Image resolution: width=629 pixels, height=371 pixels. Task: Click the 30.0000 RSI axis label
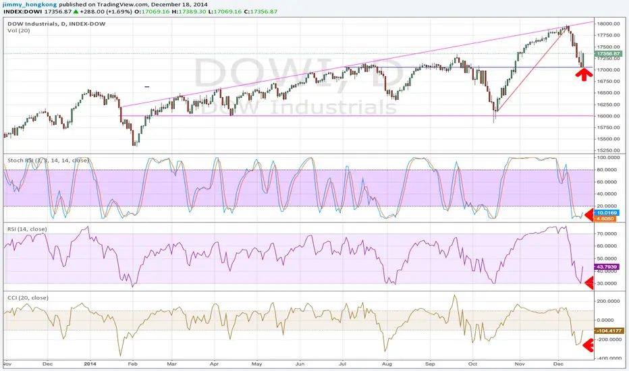(607, 283)
